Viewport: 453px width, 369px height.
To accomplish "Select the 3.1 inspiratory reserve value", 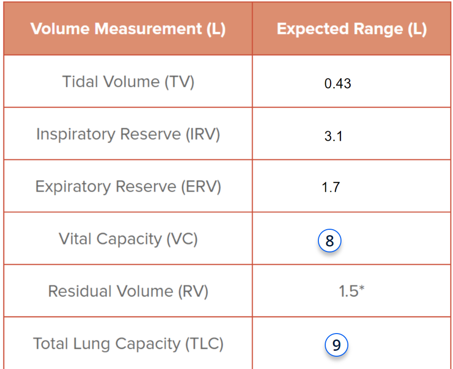I will pos(334,136).
